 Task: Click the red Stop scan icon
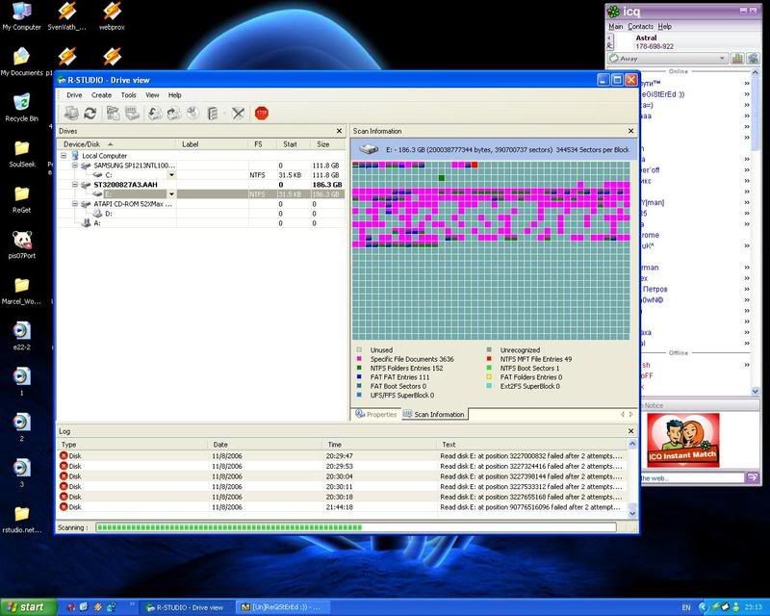pos(262,114)
